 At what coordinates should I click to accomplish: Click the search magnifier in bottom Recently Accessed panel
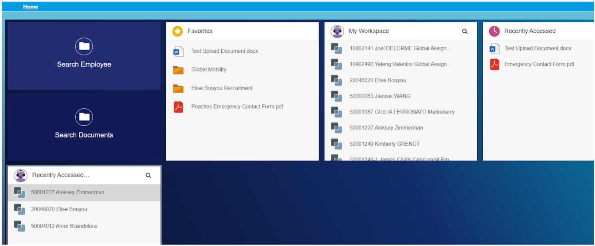148,176
